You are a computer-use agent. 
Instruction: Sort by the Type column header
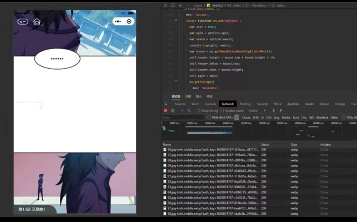pyautogui.click(x=294, y=145)
